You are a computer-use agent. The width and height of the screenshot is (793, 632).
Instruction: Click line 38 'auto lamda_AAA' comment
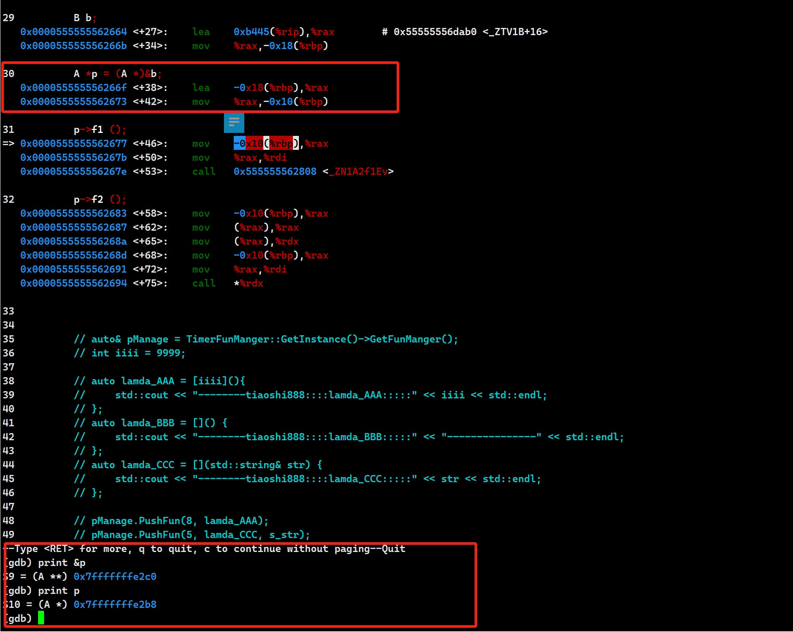pyautogui.click(x=160, y=381)
